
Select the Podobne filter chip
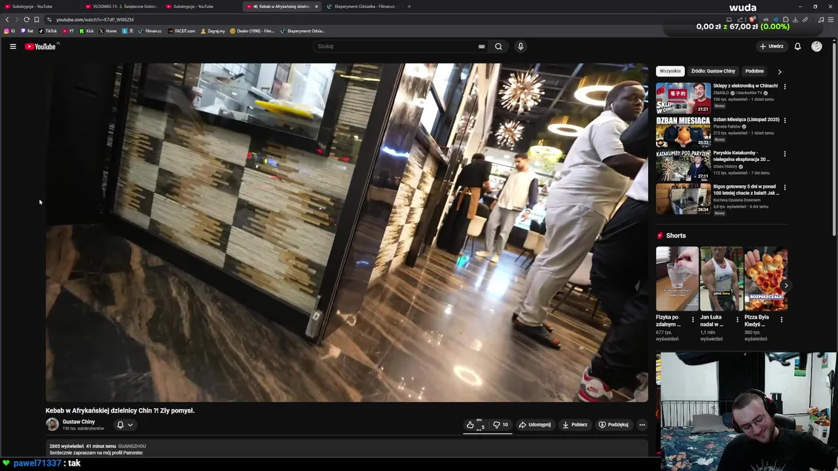(x=754, y=71)
